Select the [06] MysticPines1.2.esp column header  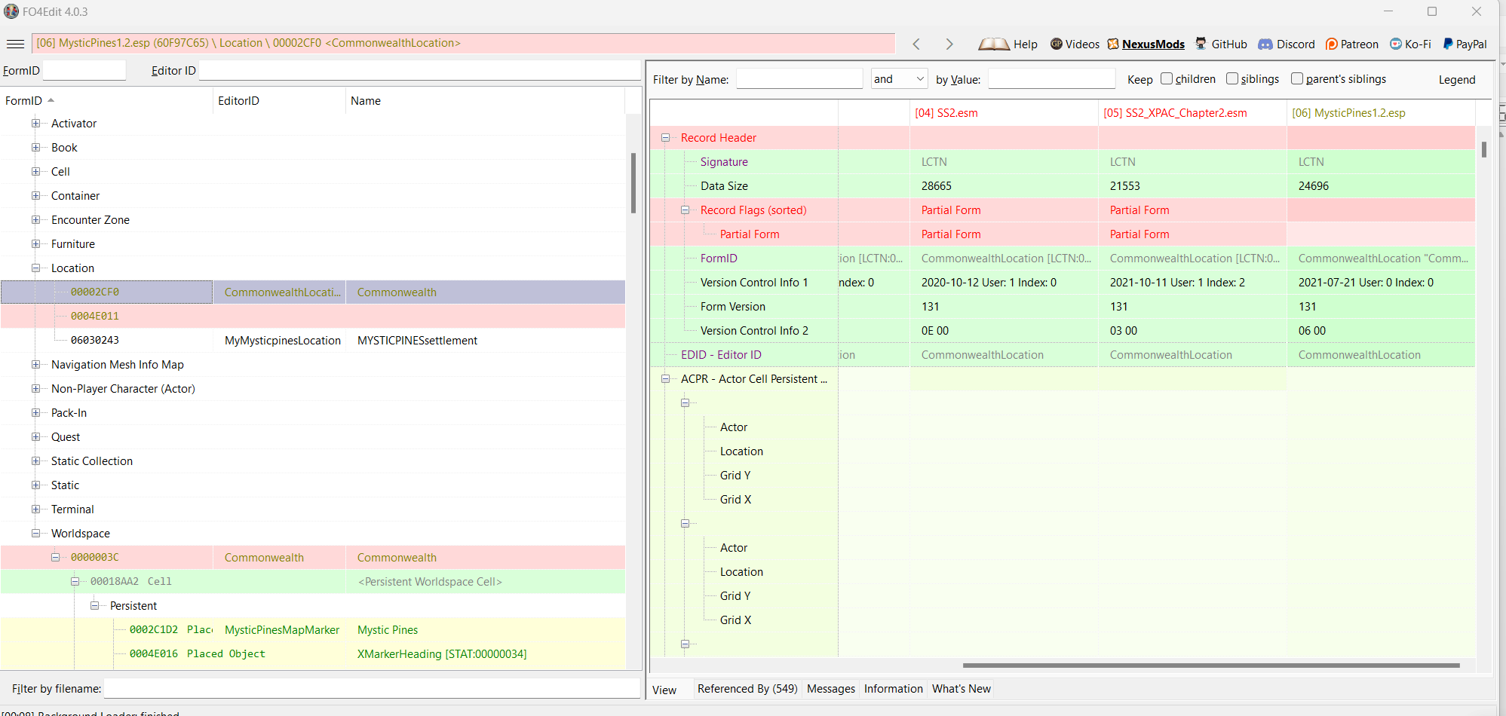(x=1381, y=113)
